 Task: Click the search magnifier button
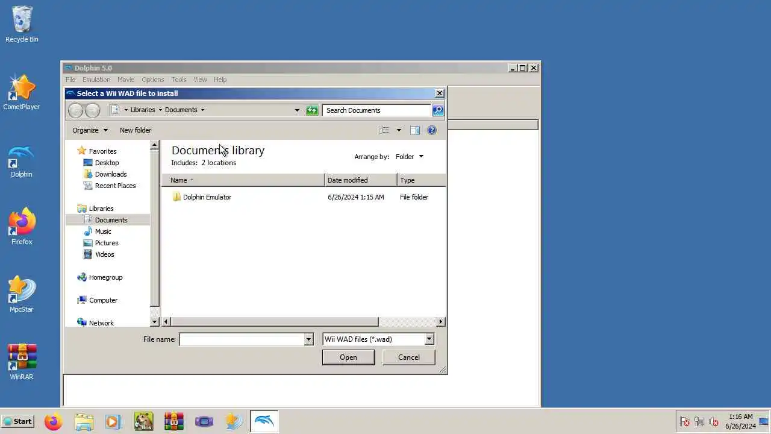(438, 110)
